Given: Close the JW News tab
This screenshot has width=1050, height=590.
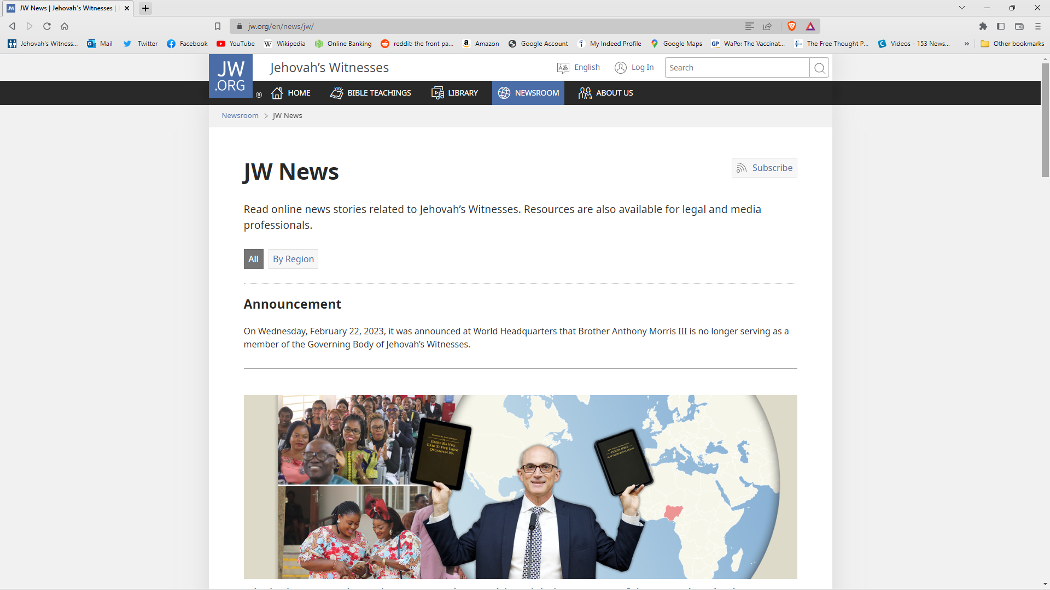Looking at the screenshot, I should 127,8.
